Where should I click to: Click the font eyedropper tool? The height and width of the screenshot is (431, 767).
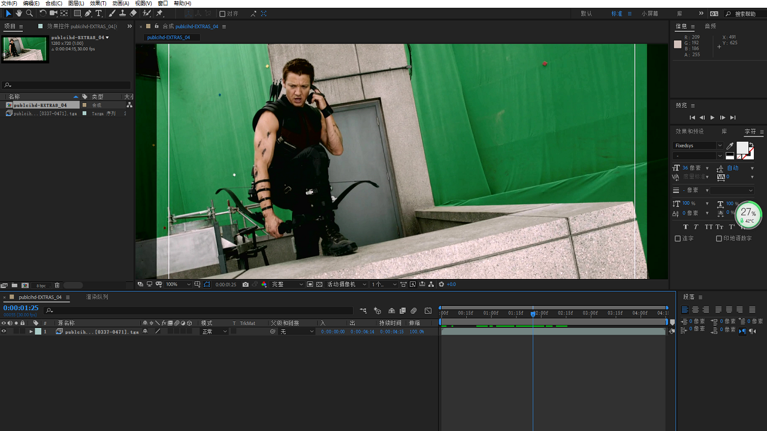[x=730, y=145]
